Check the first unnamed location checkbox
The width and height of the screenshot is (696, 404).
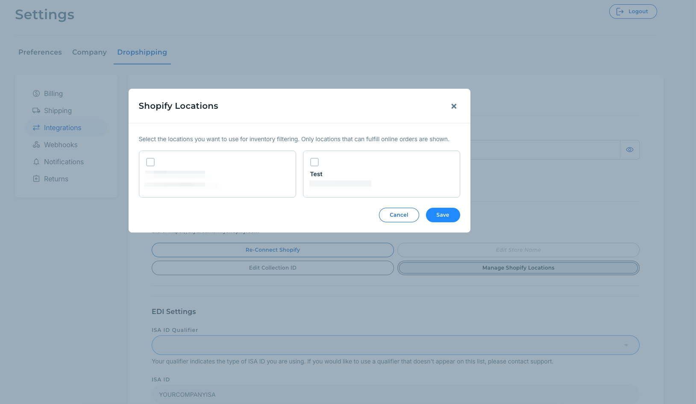click(x=150, y=162)
